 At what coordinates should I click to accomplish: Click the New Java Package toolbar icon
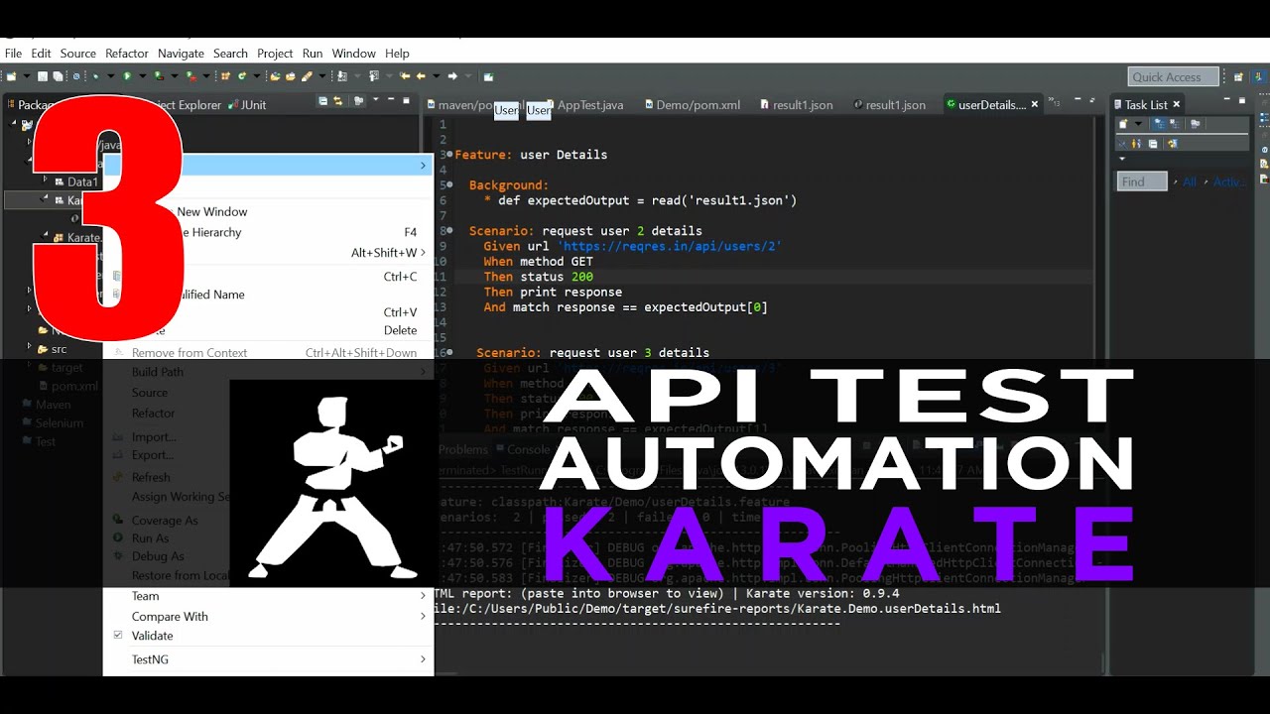[x=225, y=76]
